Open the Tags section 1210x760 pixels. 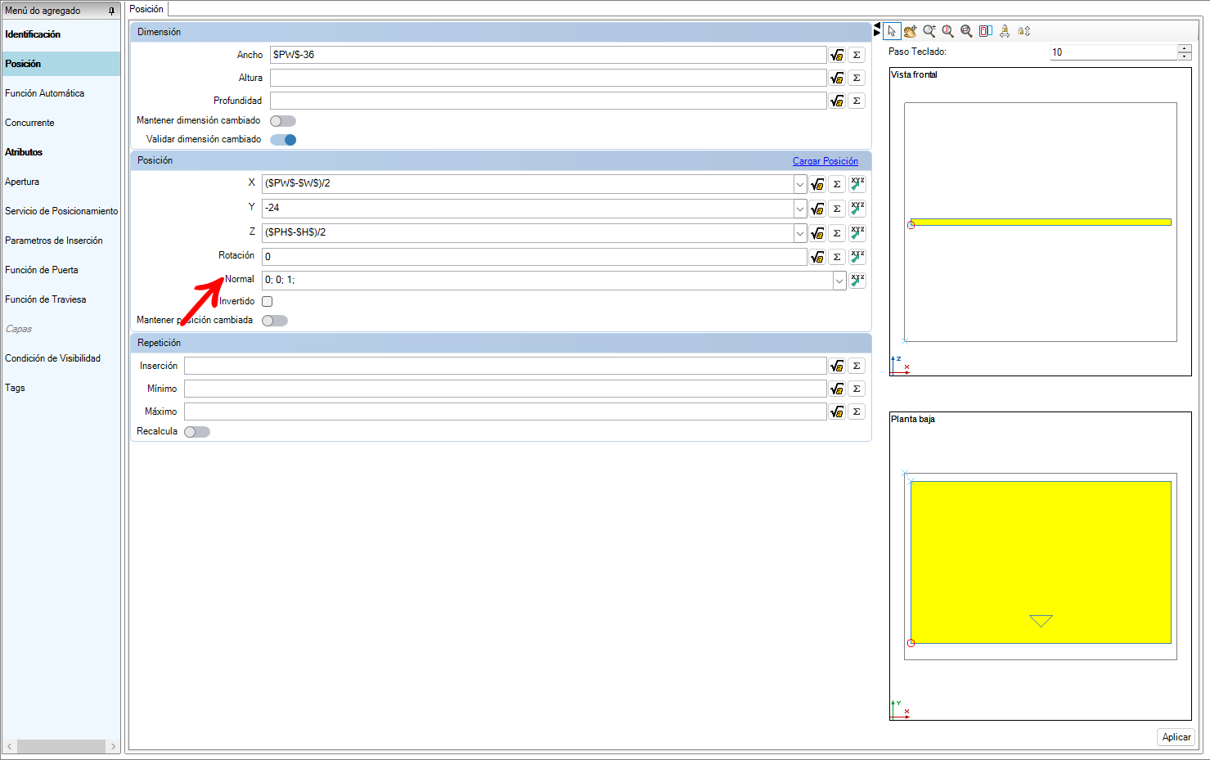pyautogui.click(x=15, y=388)
